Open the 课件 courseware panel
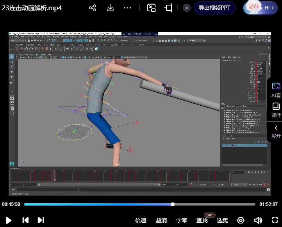Image resolution: width=282 pixels, height=227 pixels. click(276, 110)
